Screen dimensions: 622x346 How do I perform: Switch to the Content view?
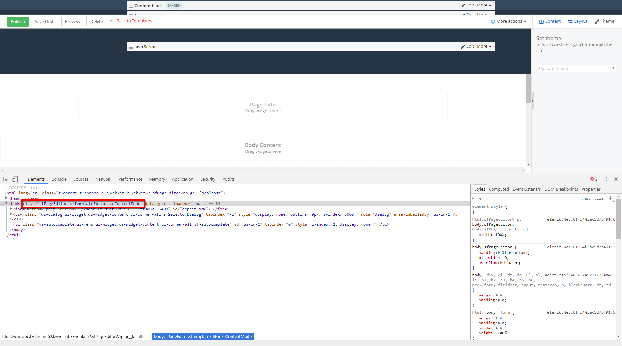click(x=550, y=21)
